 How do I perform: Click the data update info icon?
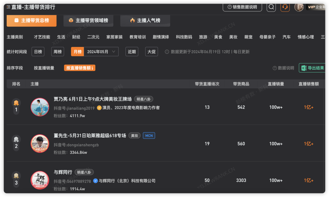[x=167, y=52]
